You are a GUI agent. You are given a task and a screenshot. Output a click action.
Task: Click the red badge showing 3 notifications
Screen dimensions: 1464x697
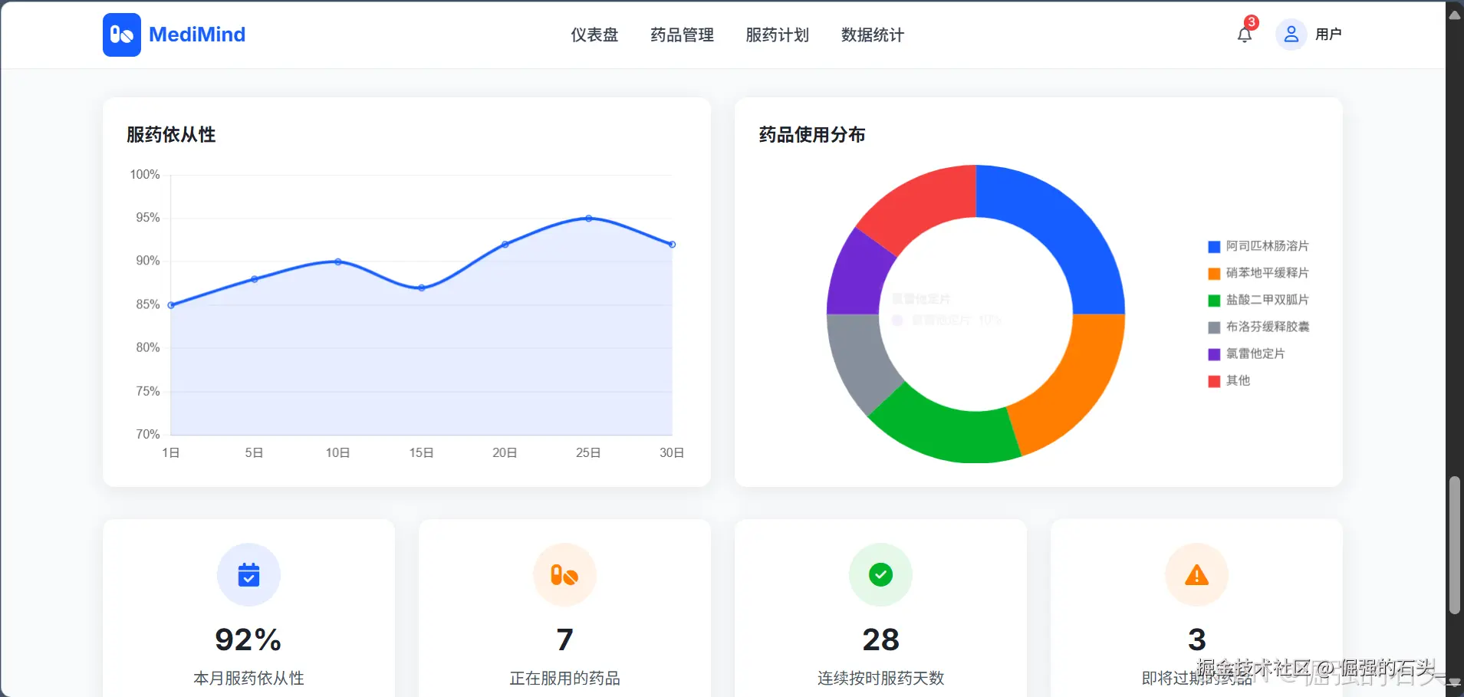click(x=1252, y=21)
